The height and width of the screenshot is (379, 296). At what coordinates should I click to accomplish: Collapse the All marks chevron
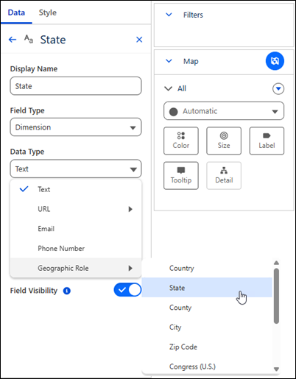tap(168, 88)
